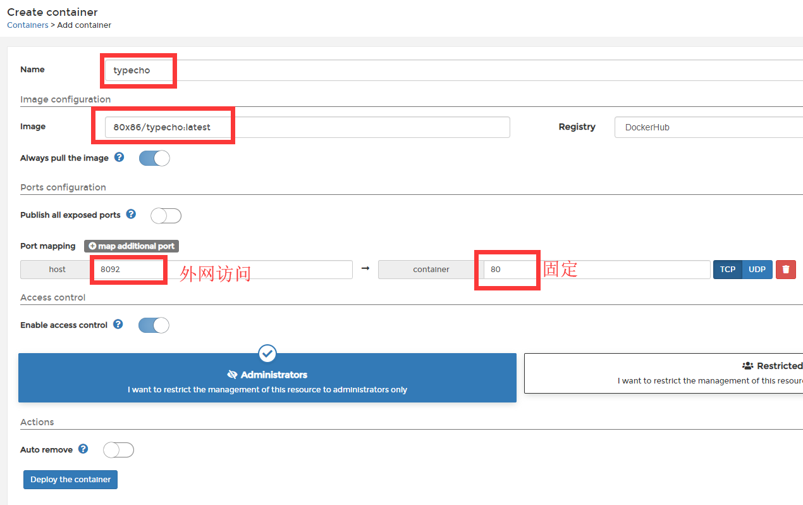This screenshot has width=803, height=505.
Task: Click the host port field with 8092
Action: pyautogui.click(x=223, y=270)
